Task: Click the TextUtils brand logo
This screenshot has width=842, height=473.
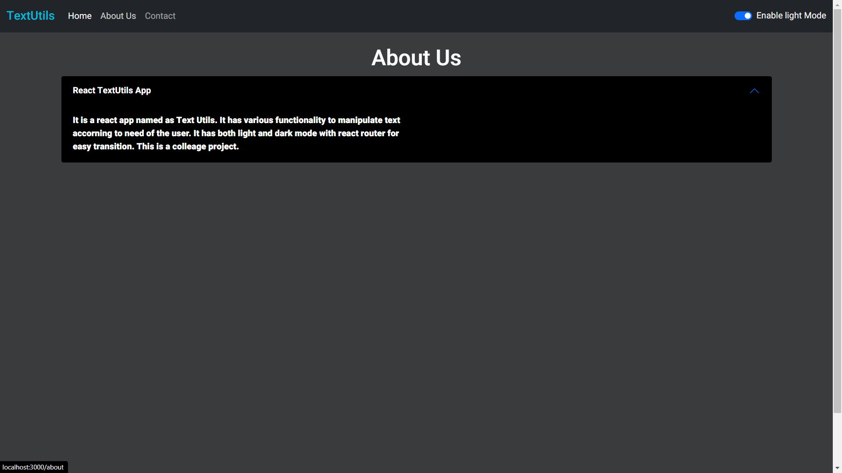Action: click(31, 16)
